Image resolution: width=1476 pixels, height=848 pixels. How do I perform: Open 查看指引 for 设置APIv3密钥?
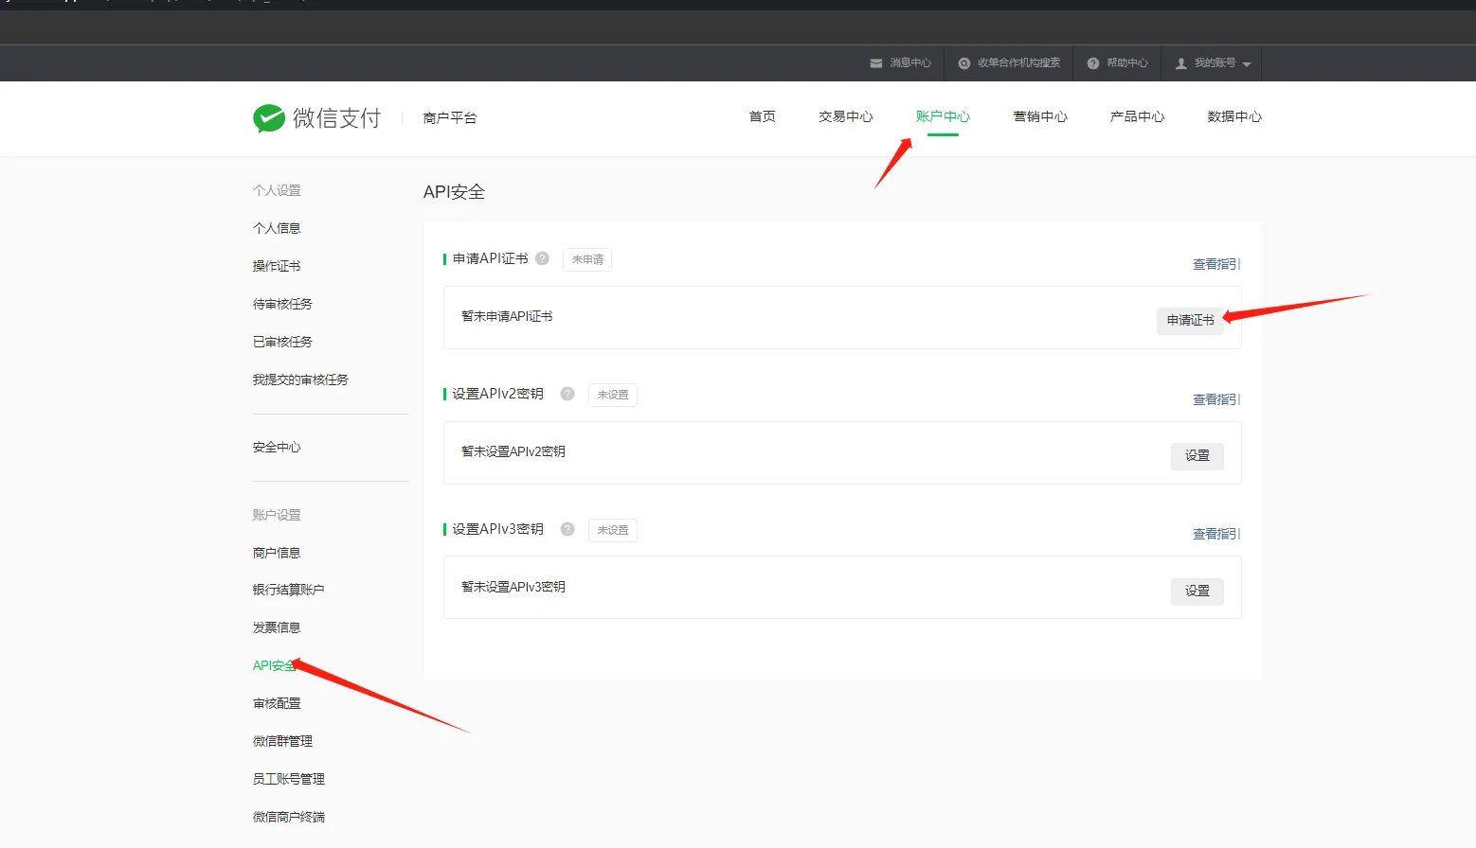coord(1215,533)
